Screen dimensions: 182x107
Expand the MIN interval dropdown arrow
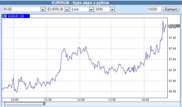112,9
